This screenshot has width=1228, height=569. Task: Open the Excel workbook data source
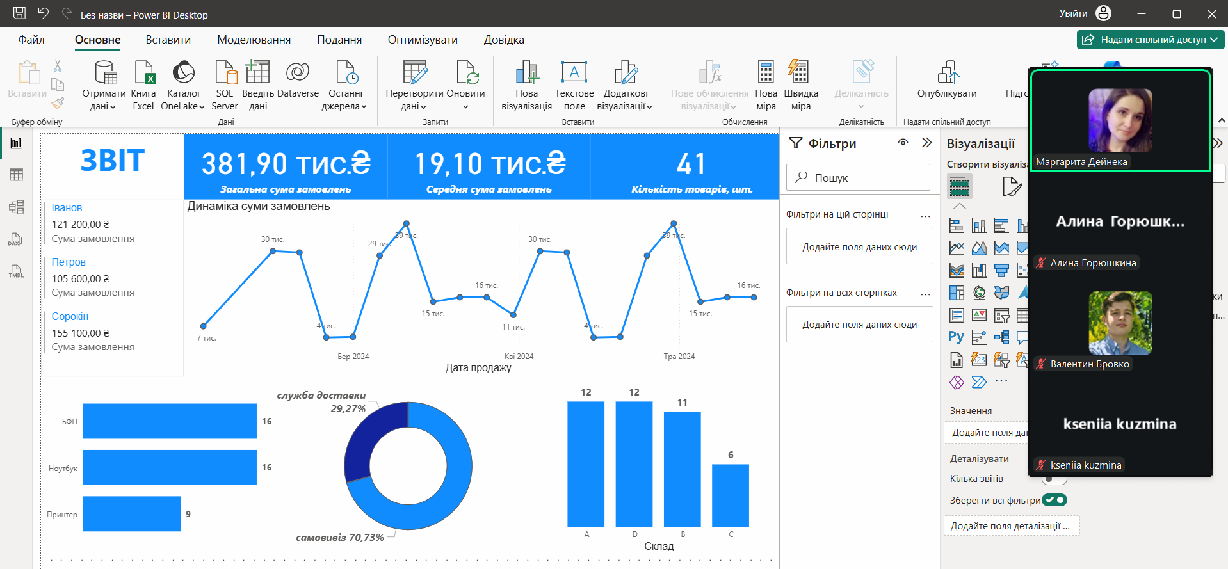coord(143,86)
